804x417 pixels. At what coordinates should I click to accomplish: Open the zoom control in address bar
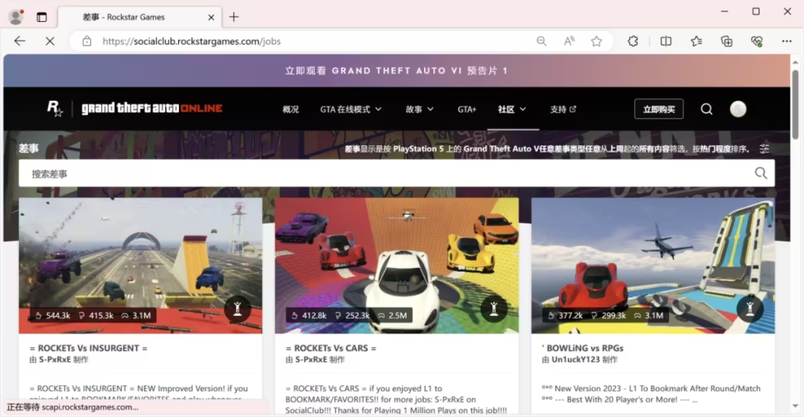pos(541,41)
